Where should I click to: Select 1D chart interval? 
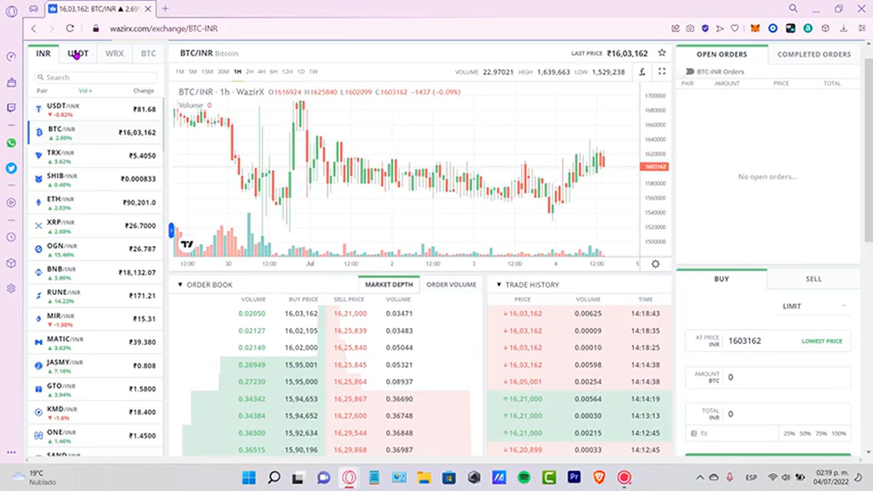coord(301,71)
